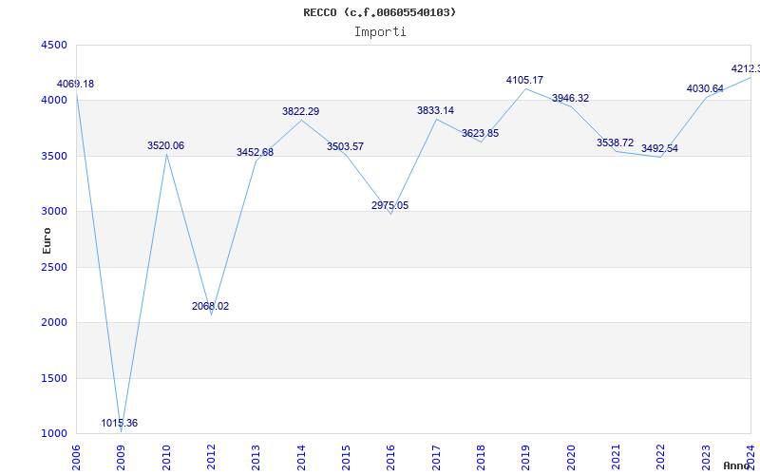Click the Anno x-axis label
760x475 pixels.
click(x=737, y=465)
